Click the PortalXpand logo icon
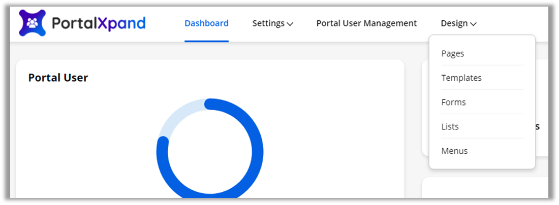 [x=33, y=23]
